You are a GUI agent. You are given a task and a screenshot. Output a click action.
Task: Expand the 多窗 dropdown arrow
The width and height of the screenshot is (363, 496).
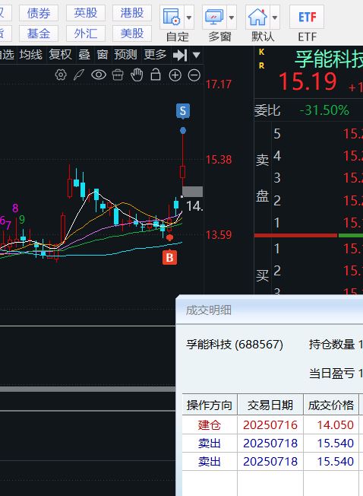coord(232,17)
